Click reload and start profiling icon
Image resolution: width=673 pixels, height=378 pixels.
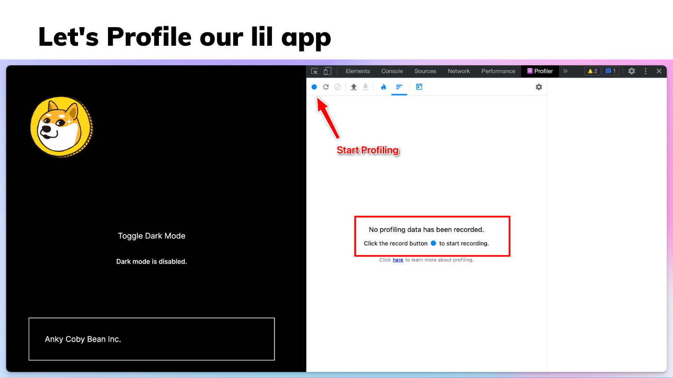[326, 87]
